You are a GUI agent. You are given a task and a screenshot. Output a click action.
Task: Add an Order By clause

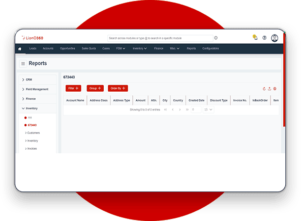(118, 88)
